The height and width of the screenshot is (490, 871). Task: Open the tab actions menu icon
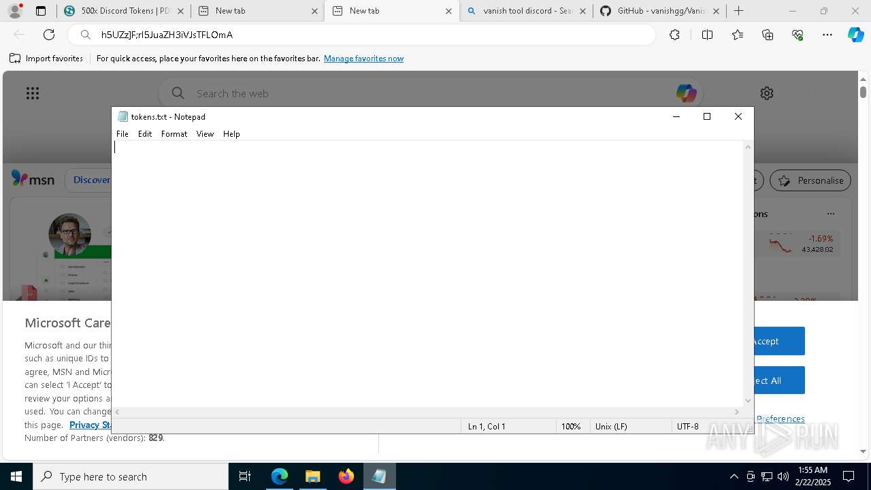pos(41,11)
